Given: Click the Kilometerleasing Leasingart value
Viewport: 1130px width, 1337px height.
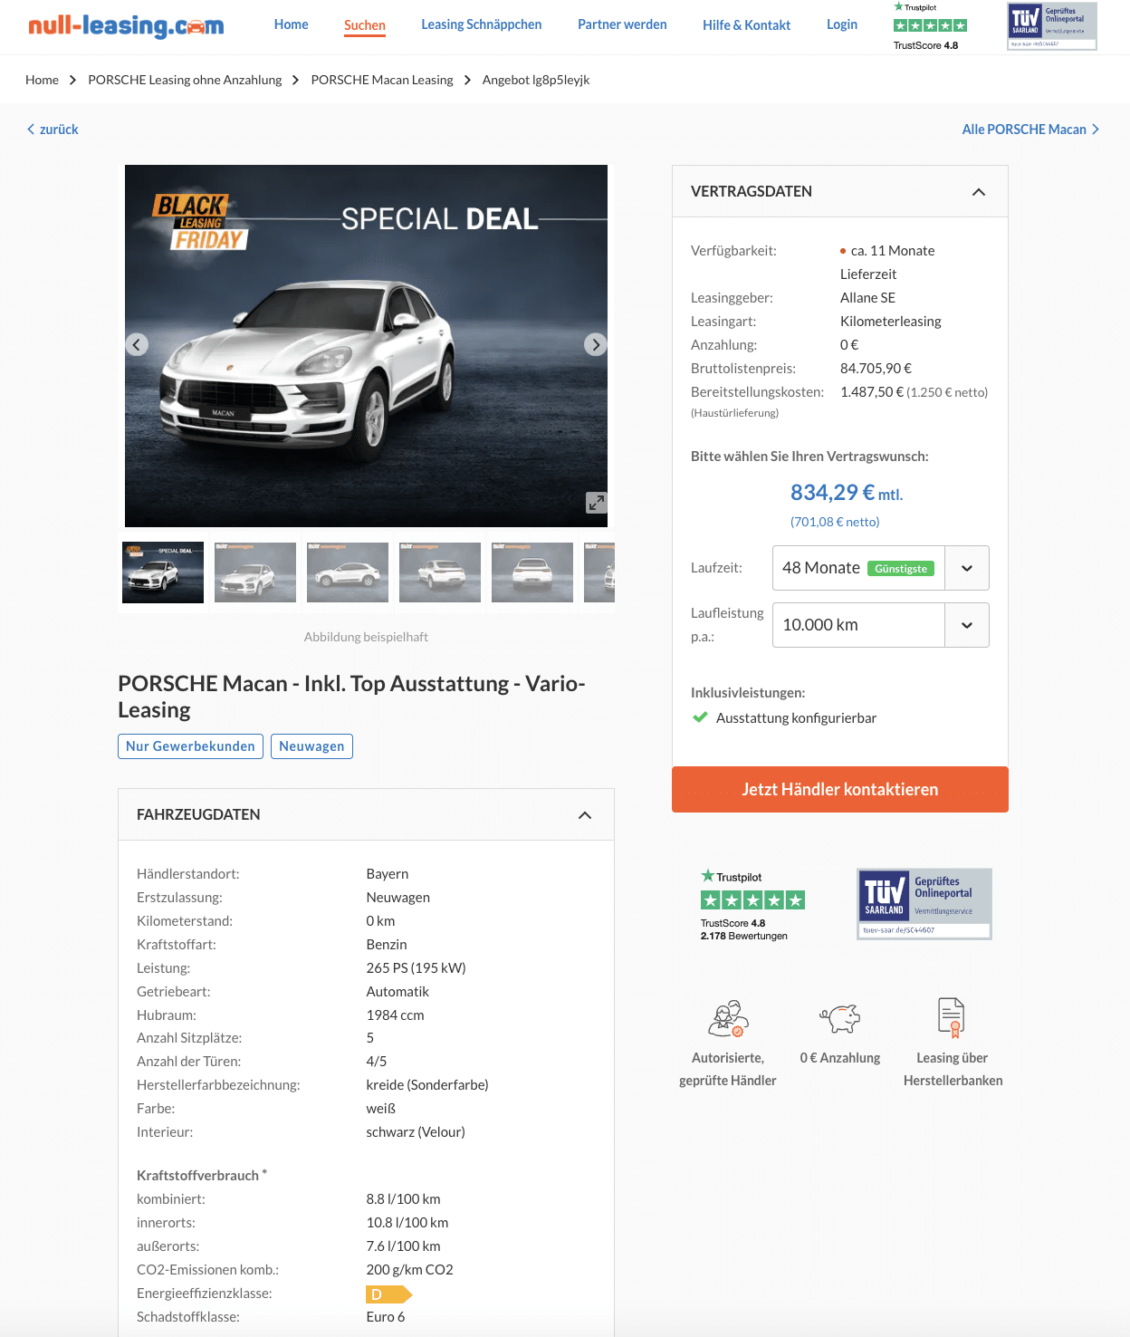Looking at the screenshot, I should pos(891,322).
